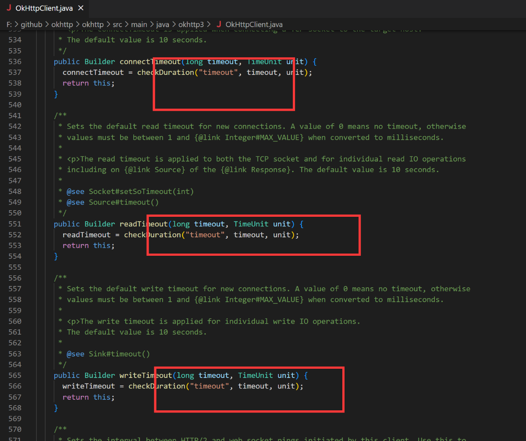This screenshot has height=441, width=526.
Task: Click the writeTimeout variable on line 566
Action: pyautogui.click(x=89, y=386)
